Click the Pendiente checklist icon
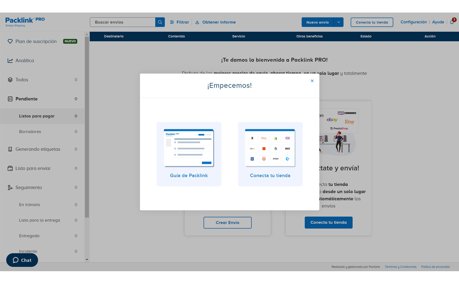Screen dimensions: 459x287 tap(10, 99)
